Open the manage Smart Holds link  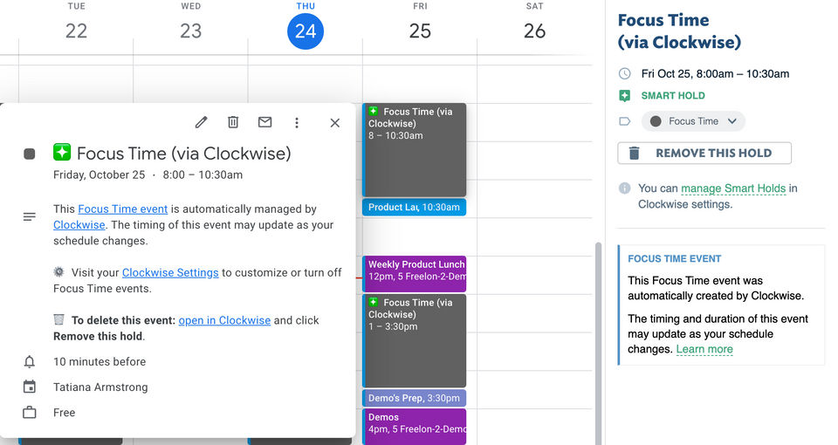tap(733, 188)
